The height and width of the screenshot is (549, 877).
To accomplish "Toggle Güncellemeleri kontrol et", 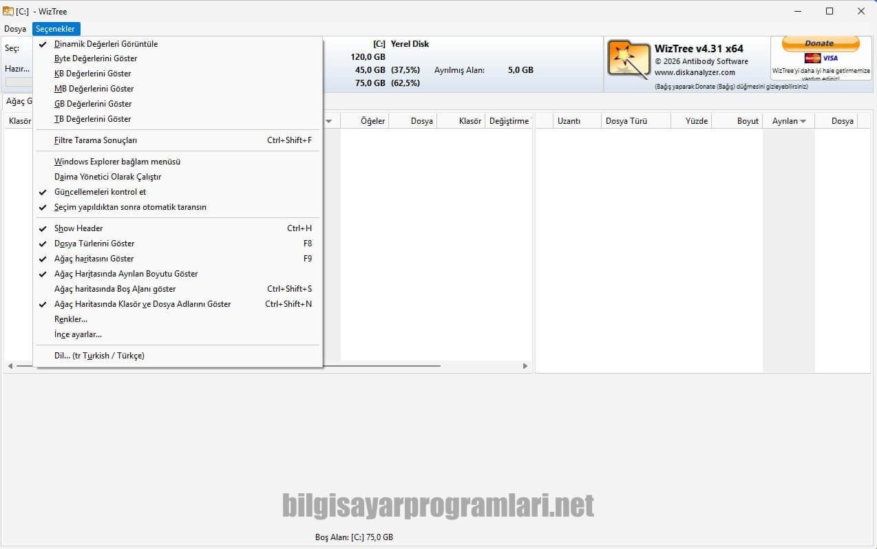I will [x=178, y=192].
